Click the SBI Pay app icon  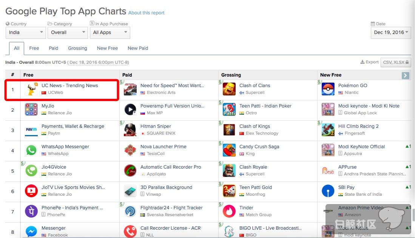coord(328,191)
